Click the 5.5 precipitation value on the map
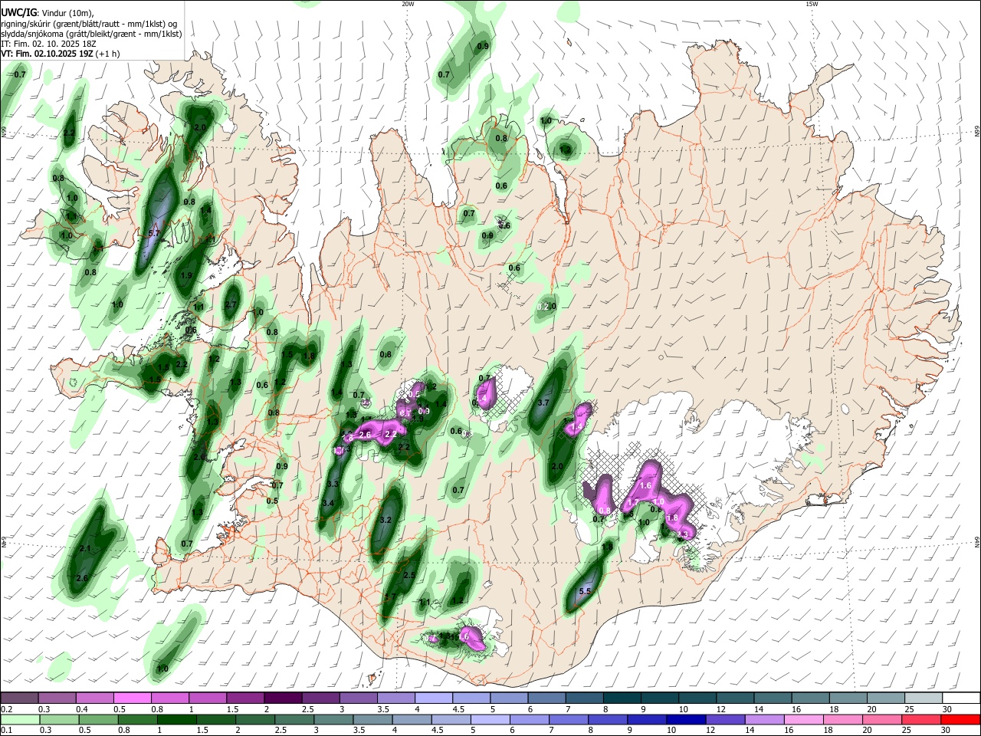The image size is (981, 736). pyautogui.click(x=585, y=591)
